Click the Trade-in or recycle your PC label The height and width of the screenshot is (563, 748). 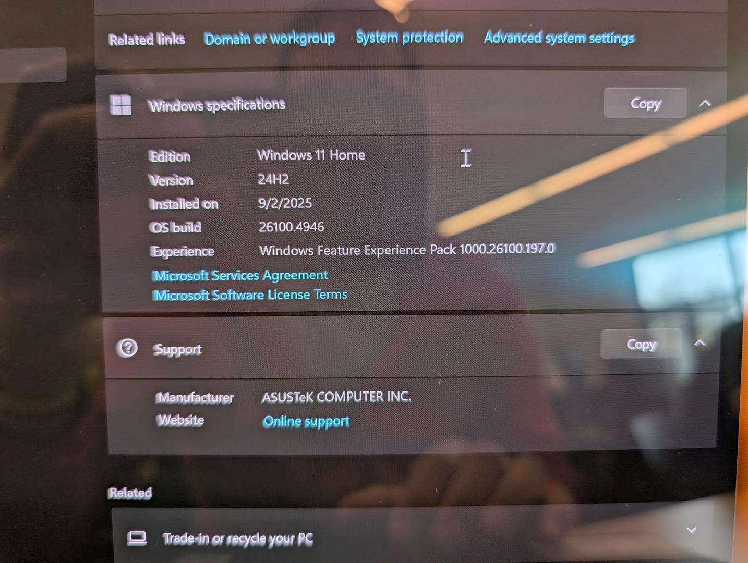pyautogui.click(x=238, y=538)
